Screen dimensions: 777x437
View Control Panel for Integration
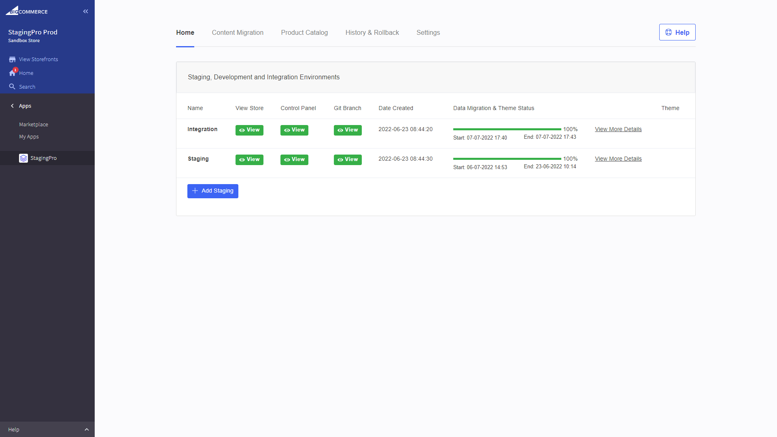294,130
